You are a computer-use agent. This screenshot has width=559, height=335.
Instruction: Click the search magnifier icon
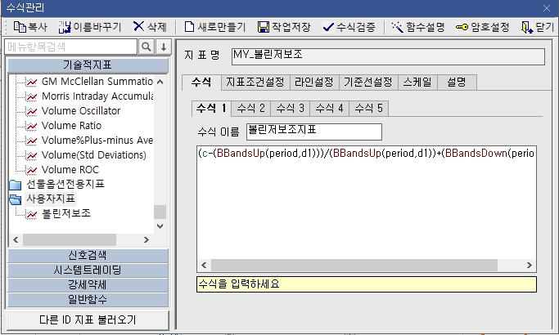147,47
